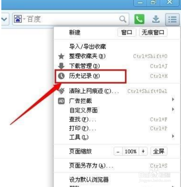The height and width of the screenshot is (187, 181).
Task: Select 清除上网痕迹(C) menu entry
Action: pyautogui.click(x=117, y=91)
